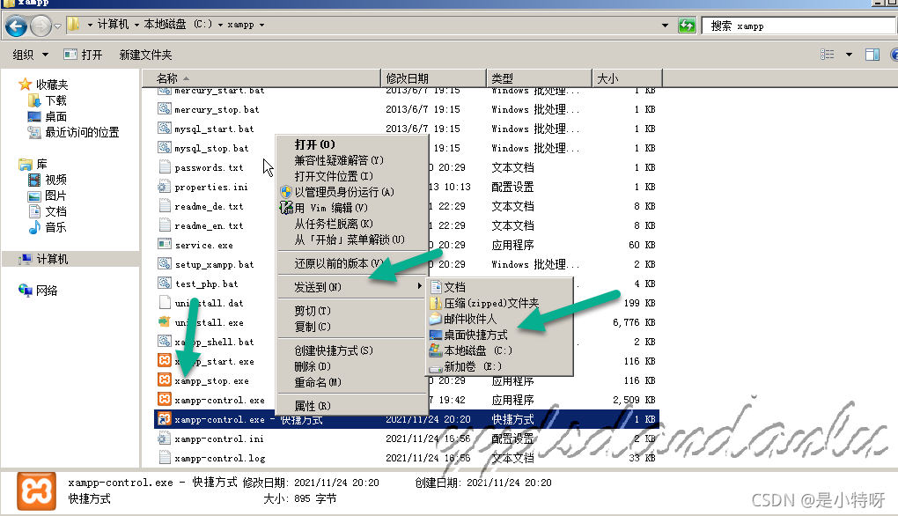Open the 发送到 submenu entry

pos(351,286)
